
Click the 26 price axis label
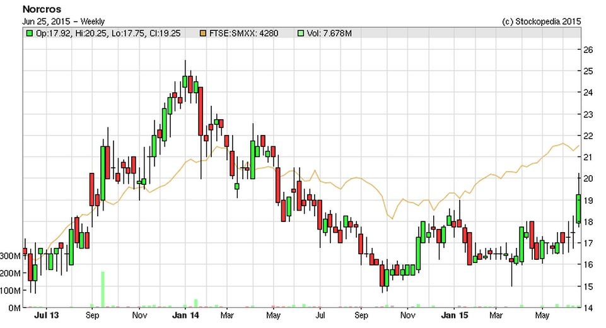coord(588,49)
